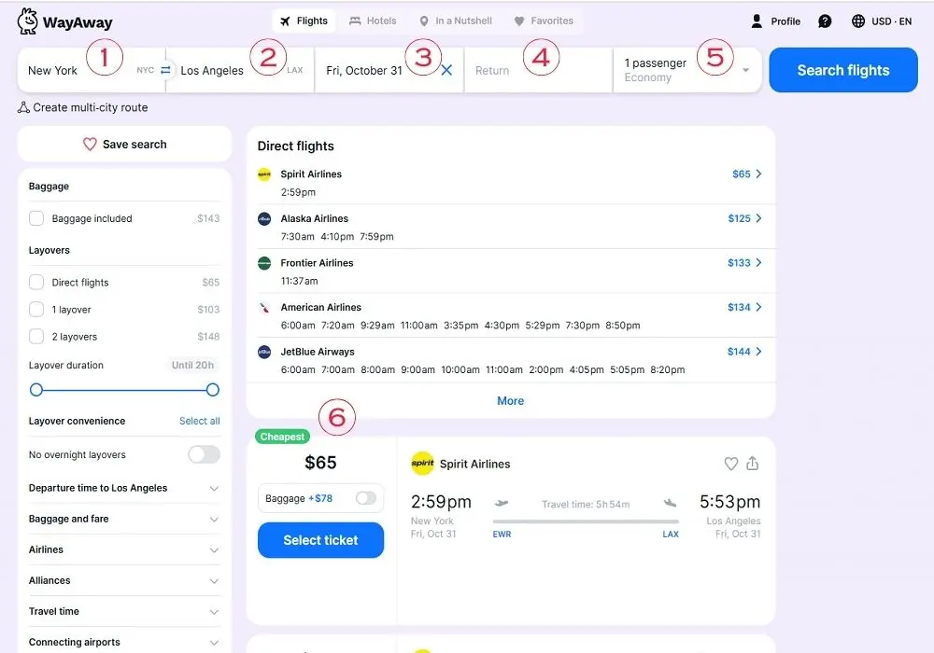Expand the Airlines filter
This screenshot has height=653, width=934.
[124, 549]
